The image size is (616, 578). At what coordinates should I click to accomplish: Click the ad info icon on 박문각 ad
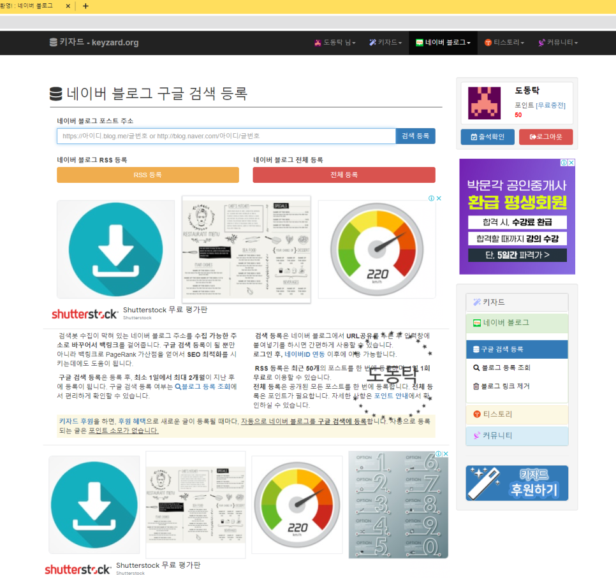point(564,163)
